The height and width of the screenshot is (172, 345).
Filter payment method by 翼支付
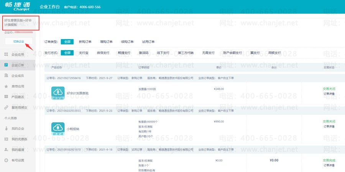coord(255,53)
